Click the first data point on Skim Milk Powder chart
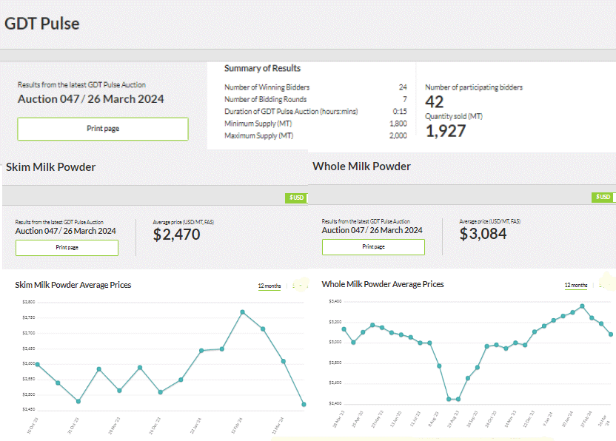The height and width of the screenshot is (441, 616). pos(37,365)
